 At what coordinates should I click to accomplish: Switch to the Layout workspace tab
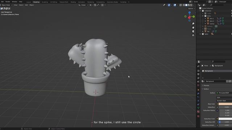(x=29, y=2)
